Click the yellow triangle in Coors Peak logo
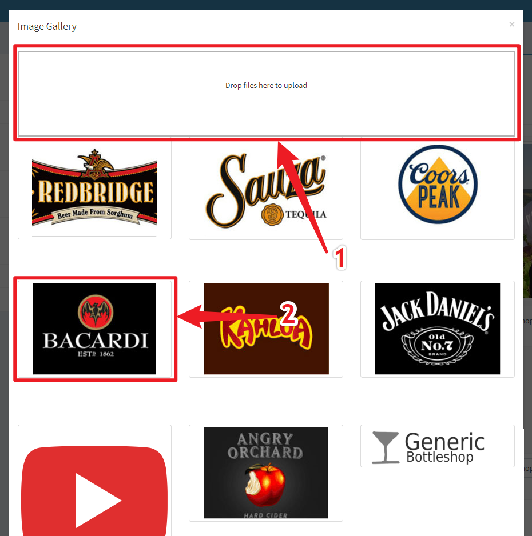Screen dimensions: 532x536 438,200
